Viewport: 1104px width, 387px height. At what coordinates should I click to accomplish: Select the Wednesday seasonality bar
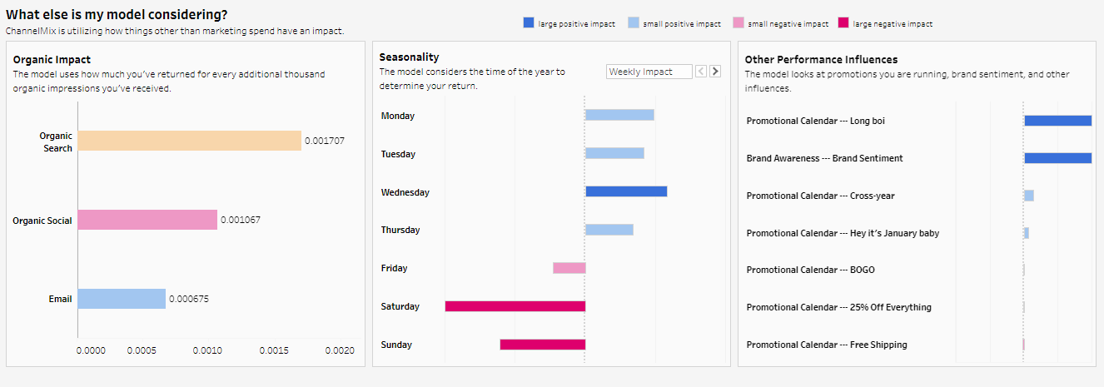point(626,191)
